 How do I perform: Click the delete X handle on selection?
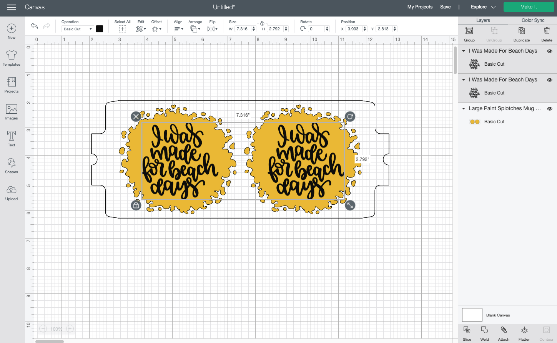136,116
